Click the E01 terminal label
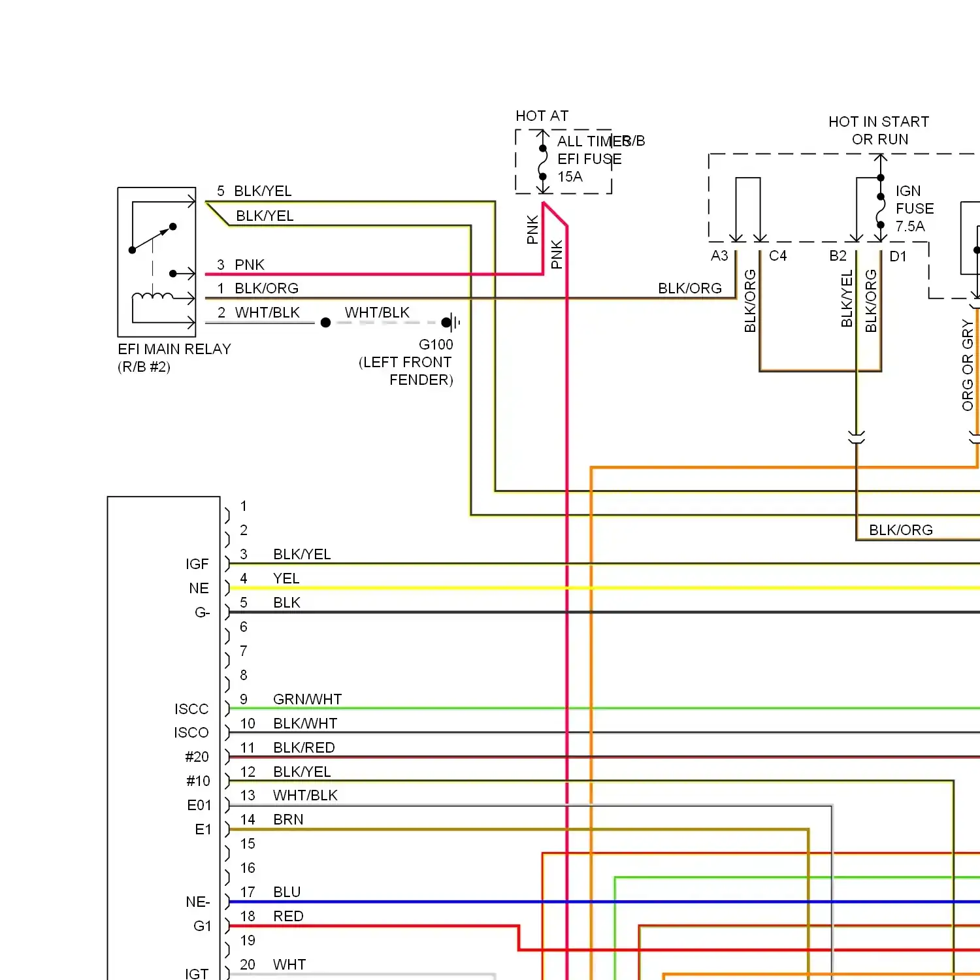The height and width of the screenshot is (980, 980). tap(199, 805)
